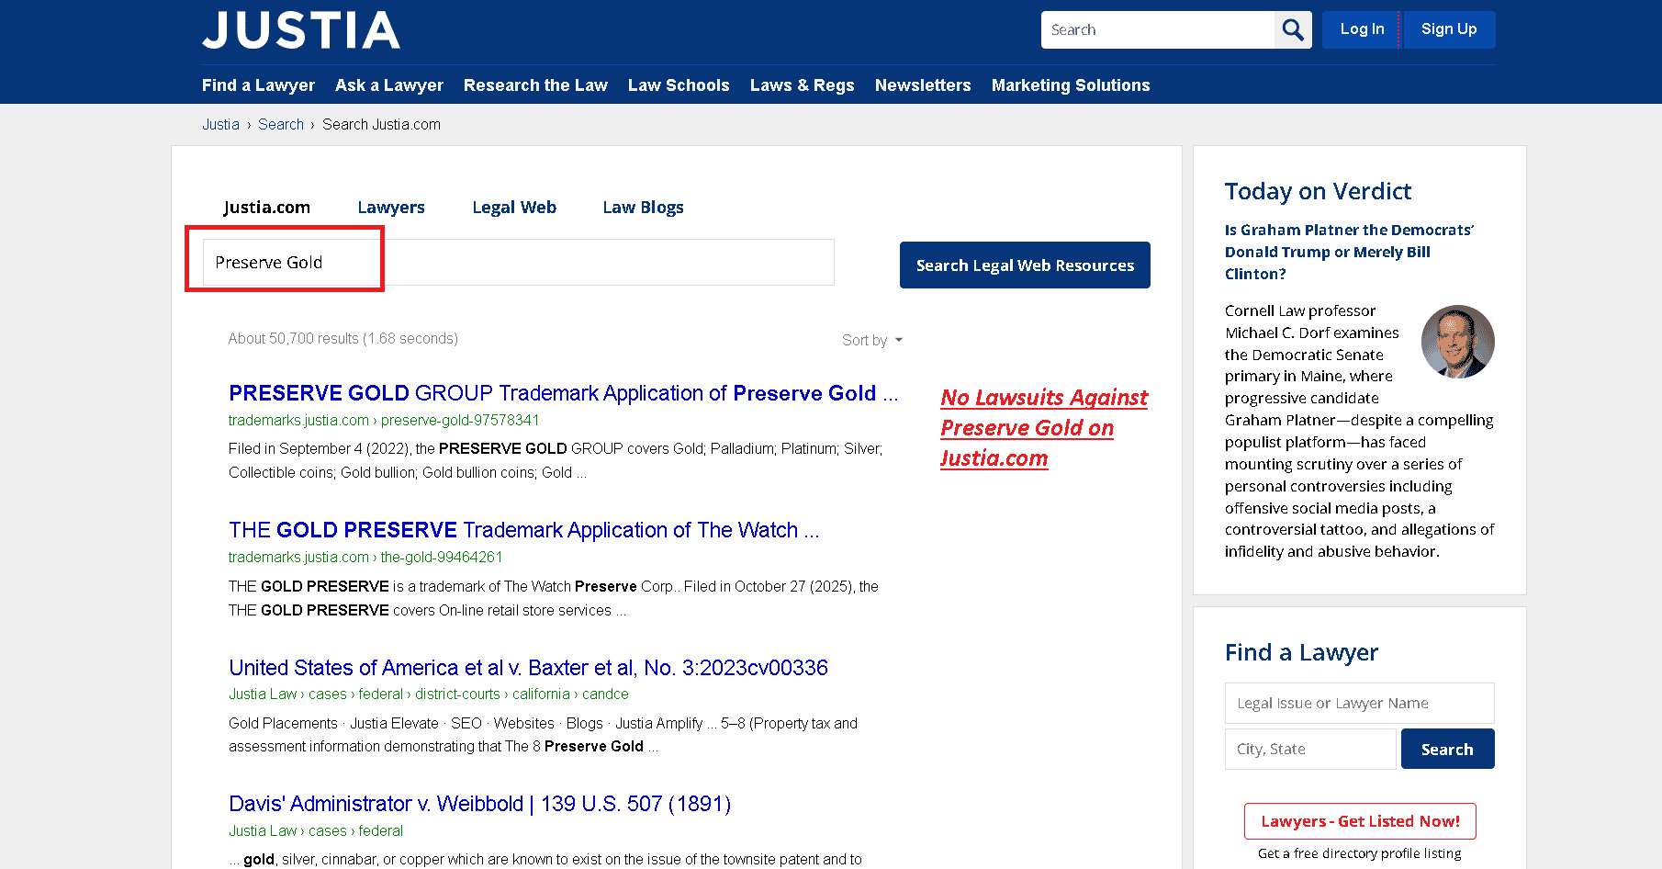Open Find a Lawyer menu
Image resolution: width=1662 pixels, height=869 pixels.
[x=258, y=85]
